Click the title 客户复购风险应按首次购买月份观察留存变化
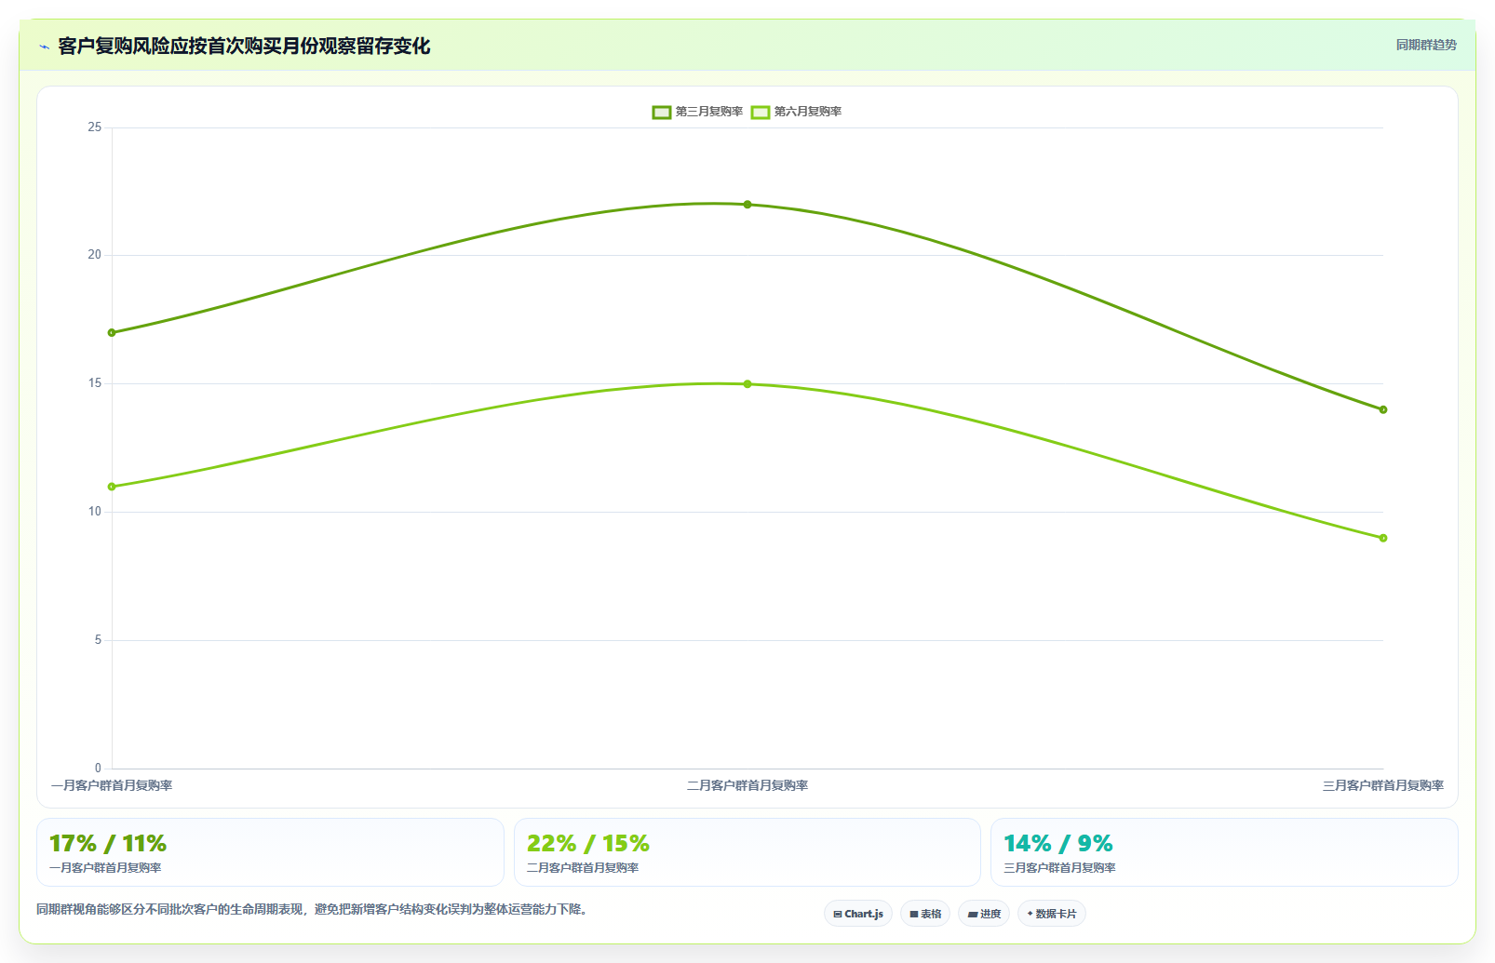1495x963 pixels. pos(244,46)
